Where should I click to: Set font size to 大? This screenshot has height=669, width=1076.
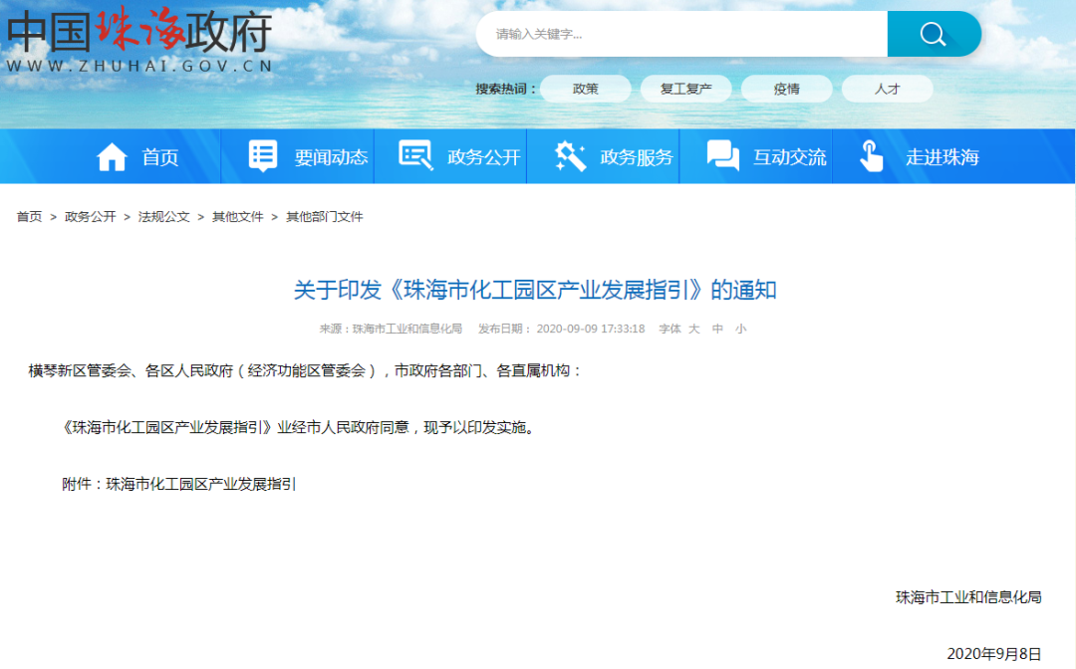693,329
